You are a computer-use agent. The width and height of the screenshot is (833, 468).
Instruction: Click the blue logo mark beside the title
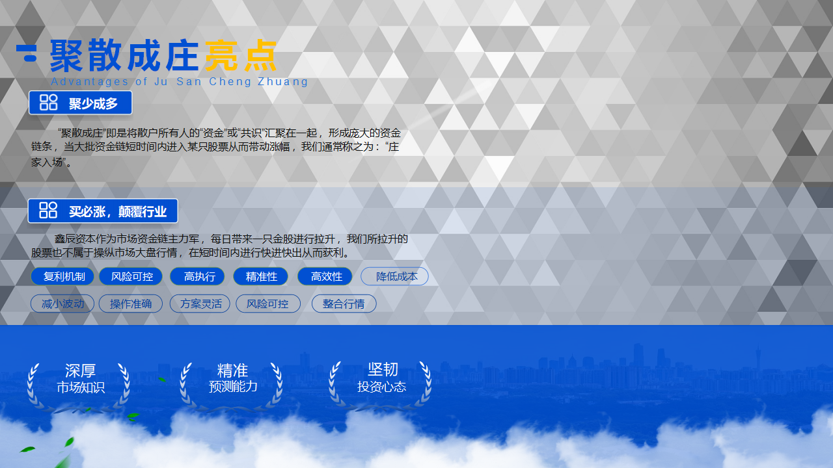pyautogui.click(x=27, y=53)
